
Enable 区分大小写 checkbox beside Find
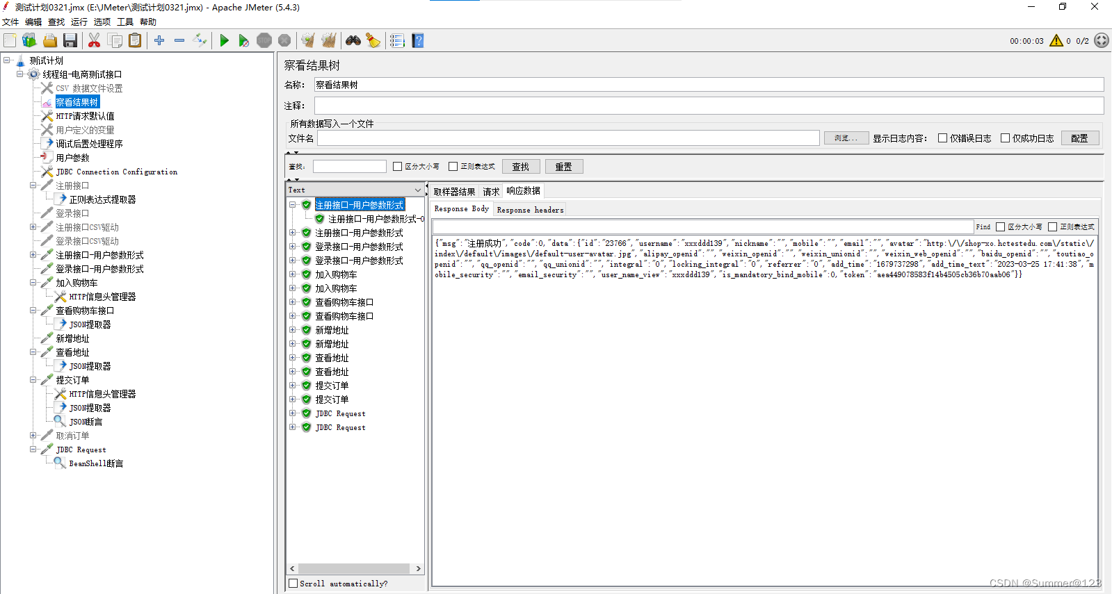pyautogui.click(x=1001, y=227)
